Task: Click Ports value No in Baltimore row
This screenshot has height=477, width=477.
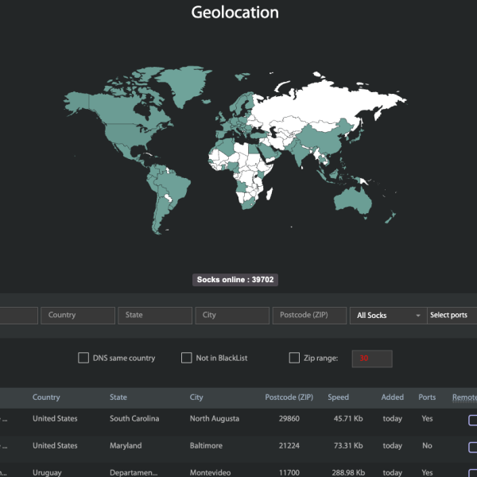Action: coord(427,445)
